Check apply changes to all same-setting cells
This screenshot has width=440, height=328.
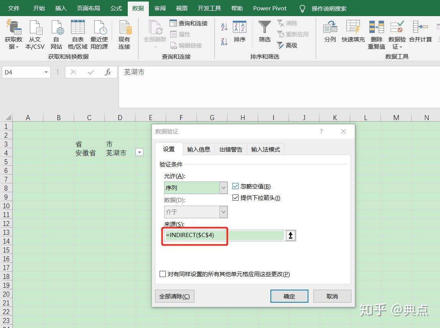click(x=163, y=274)
